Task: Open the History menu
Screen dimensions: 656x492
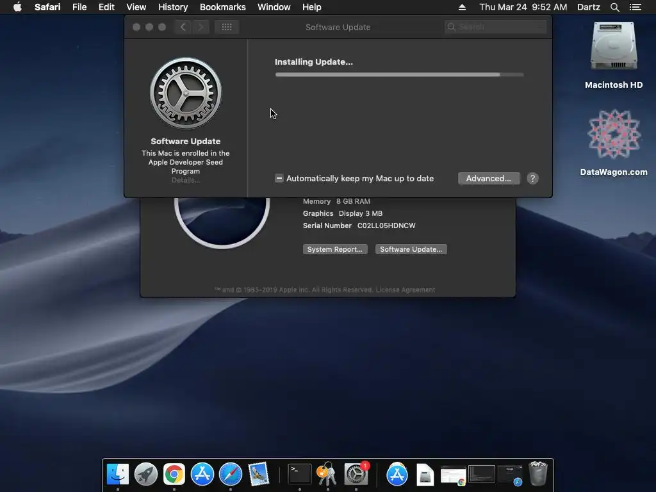Action: 173,7
